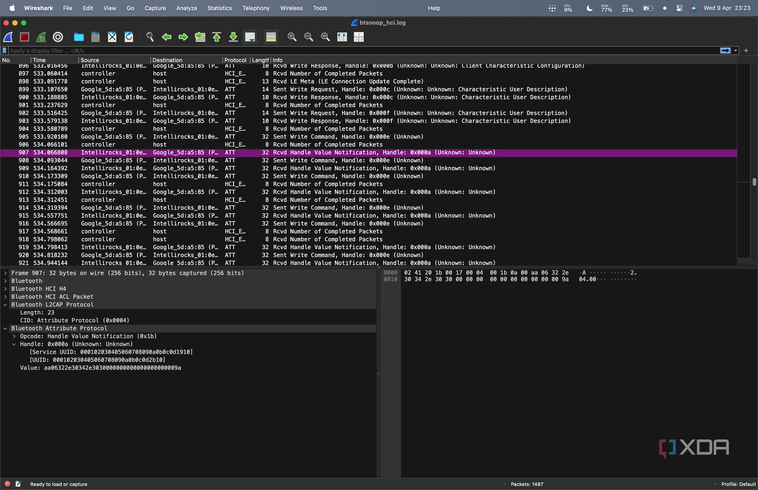The width and height of the screenshot is (758, 490).
Task: Find a packet with the magnifier icon
Action: [x=150, y=37]
